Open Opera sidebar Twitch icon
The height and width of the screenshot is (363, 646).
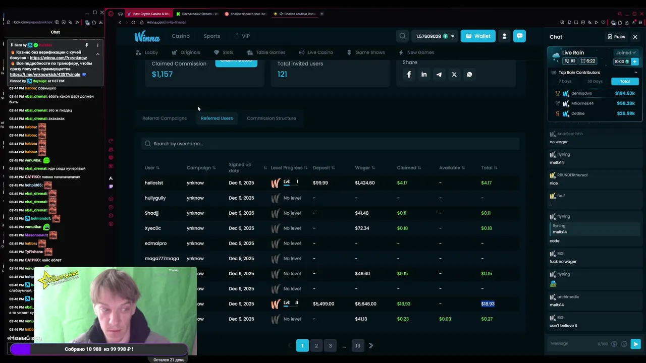(111, 187)
